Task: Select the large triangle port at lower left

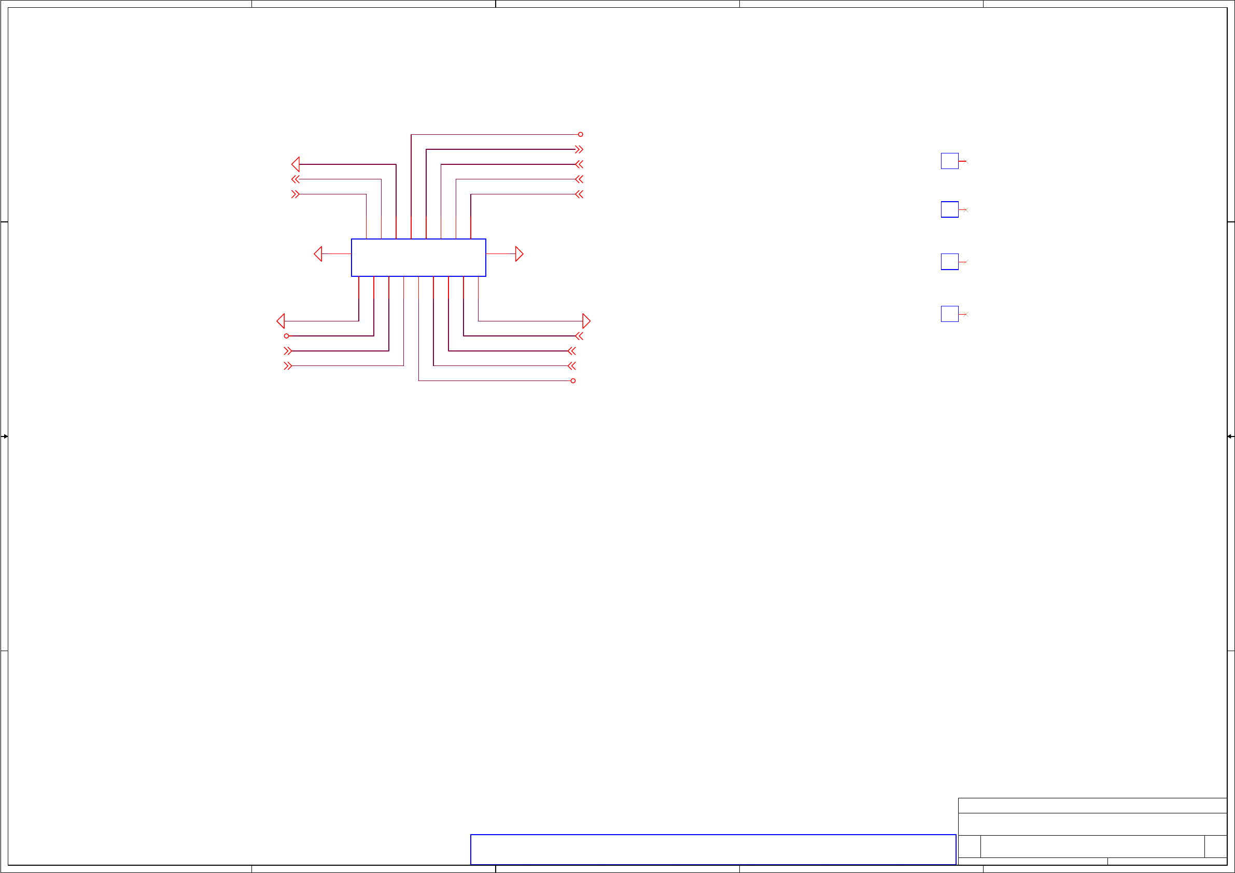Action: click(281, 321)
